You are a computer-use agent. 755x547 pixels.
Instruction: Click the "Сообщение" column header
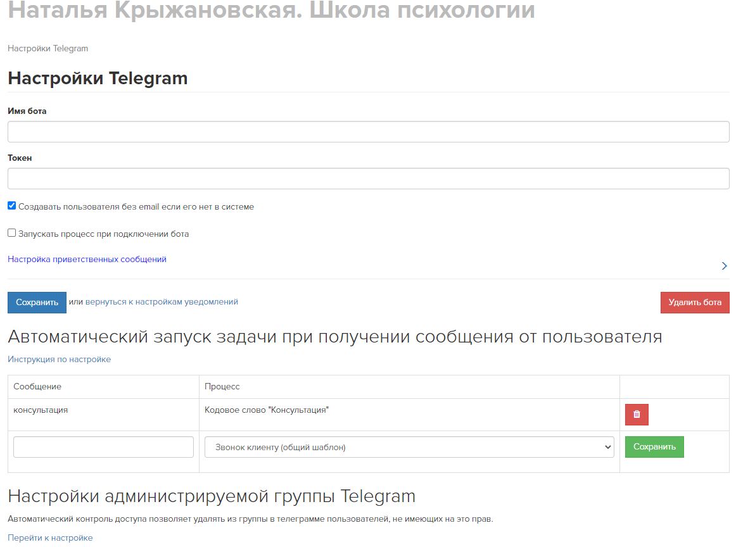(103, 387)
